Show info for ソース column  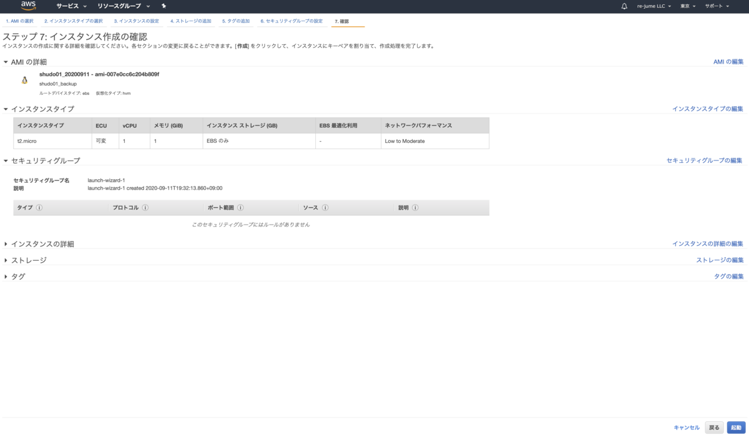[325, 208]
